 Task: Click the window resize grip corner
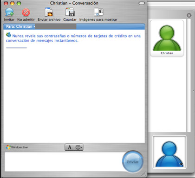pyautogui.click(x=143, y=174)
